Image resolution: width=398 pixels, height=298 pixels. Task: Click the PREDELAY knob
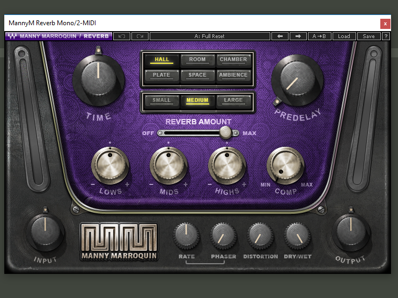[297, 80]
